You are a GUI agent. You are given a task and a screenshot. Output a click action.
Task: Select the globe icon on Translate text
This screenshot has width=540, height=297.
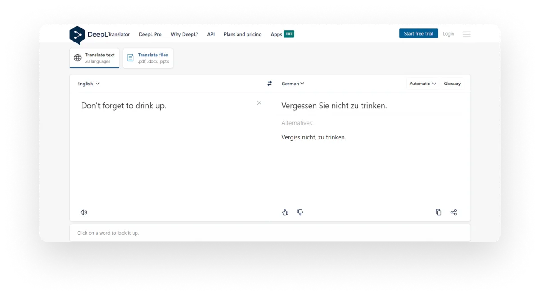point(77,58)
